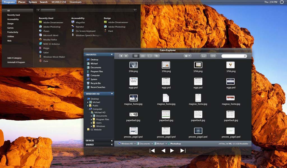The height and width of the screenshot is (168, 287).
Task: Open the gear action dropdown menu
Action: 187,56
